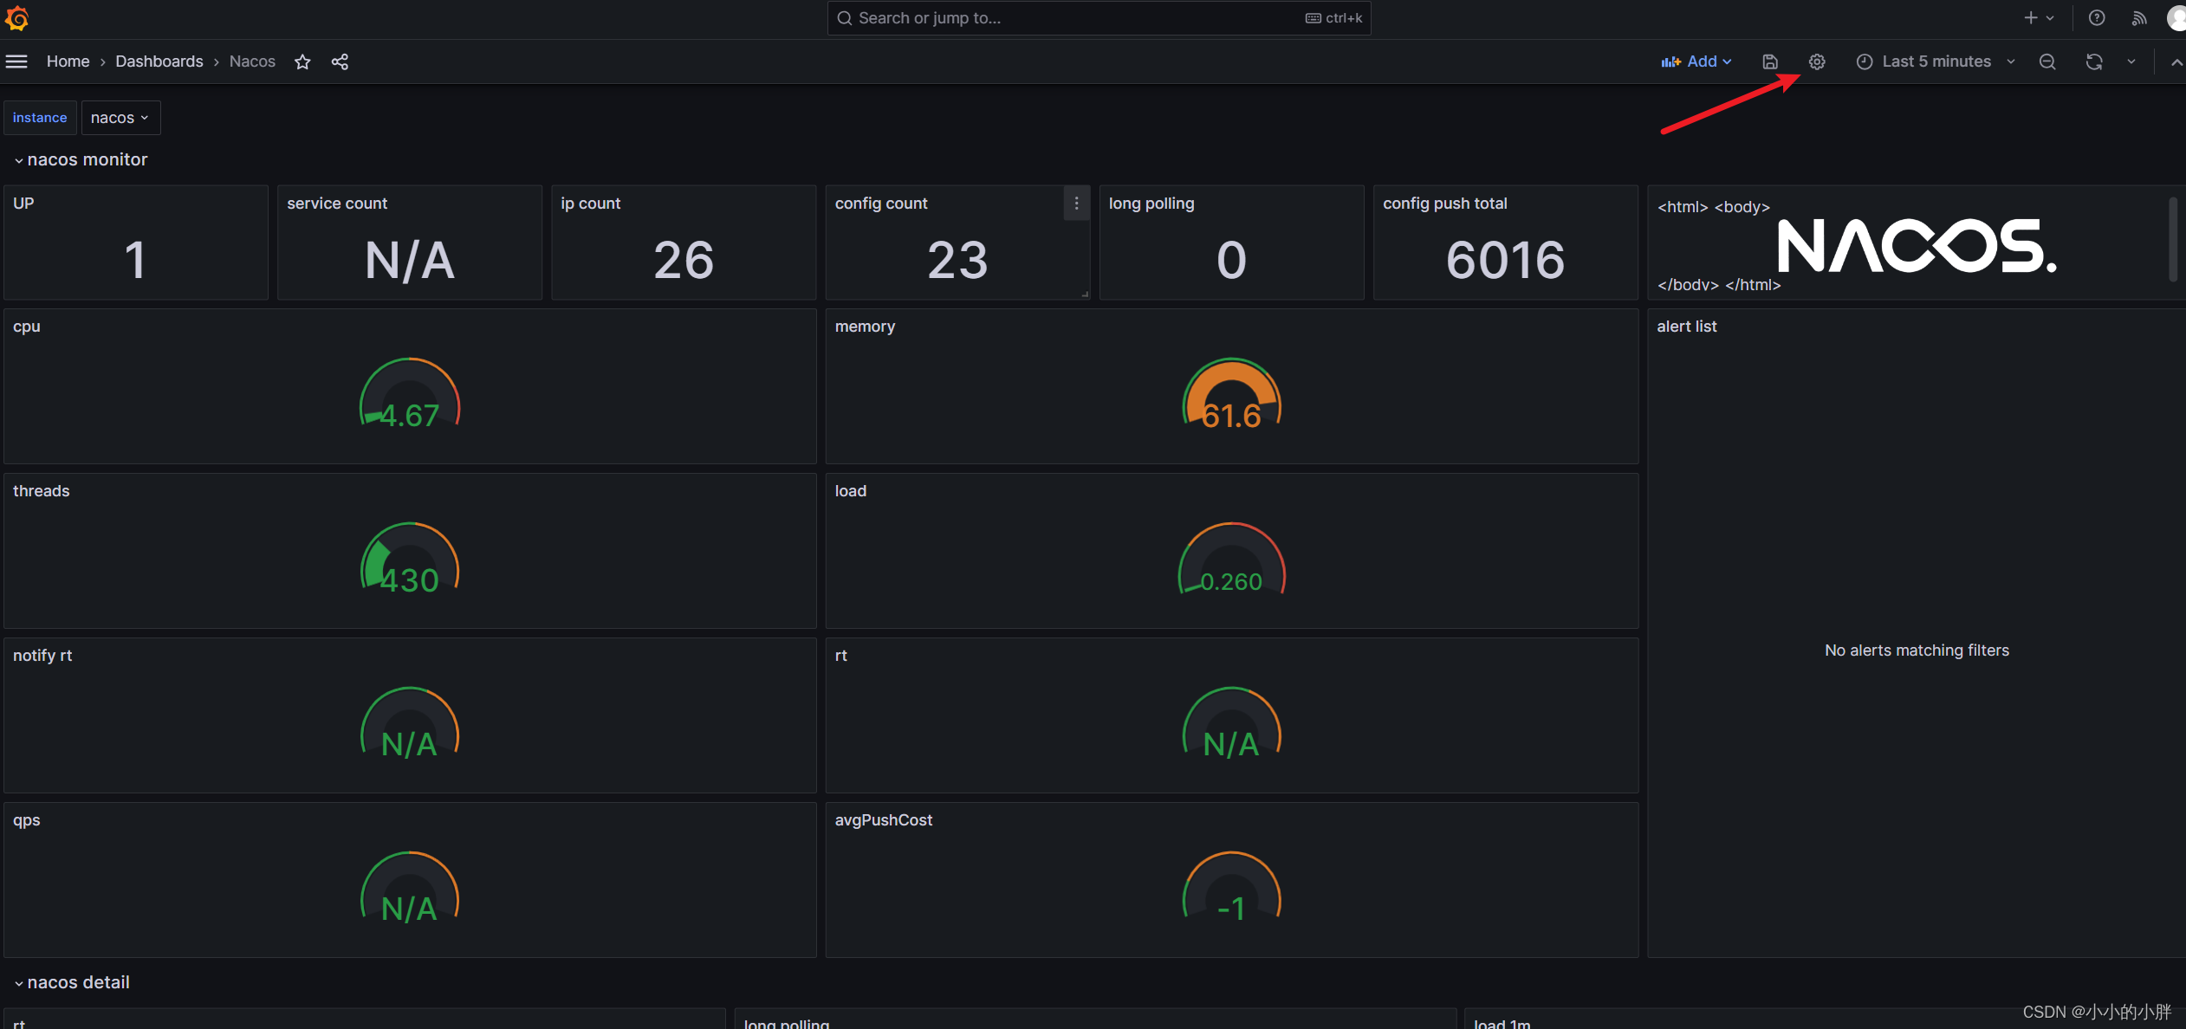Click the cpu gauge showing 4.67

click(x=410, y=394)
